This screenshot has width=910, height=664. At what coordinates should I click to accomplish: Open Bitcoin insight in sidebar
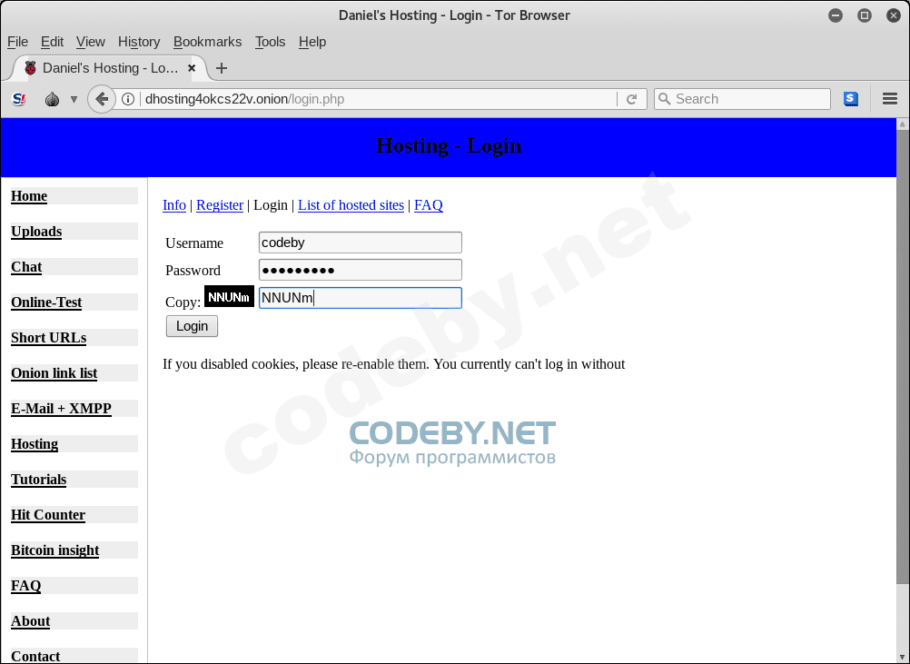click(x=55, y=550)
